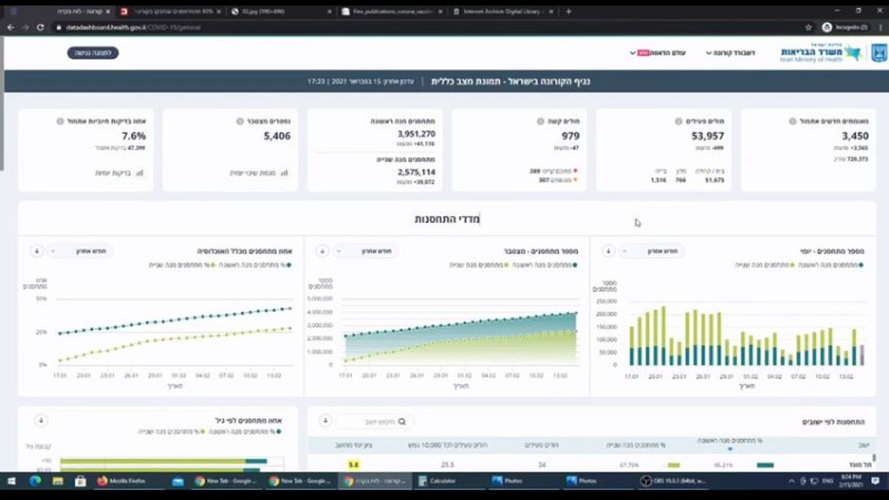Click info icon on positive tests percent card

[60, 122]
